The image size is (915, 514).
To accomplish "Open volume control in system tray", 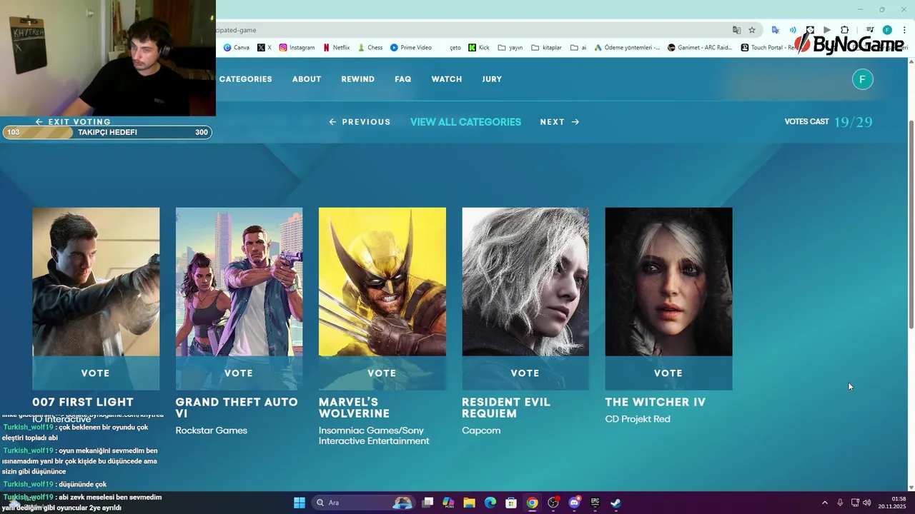I will point(867,503).
